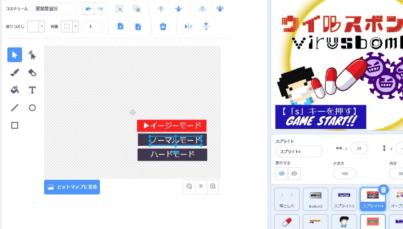The width and height of the screenshot is (403, 229).
Task: Delete selection with the trash icon
Action: 163,26
